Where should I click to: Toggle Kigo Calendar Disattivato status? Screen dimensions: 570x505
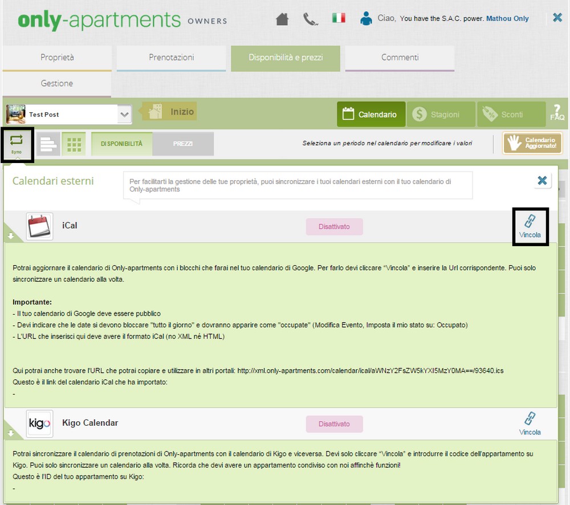[x=334, y=424]
